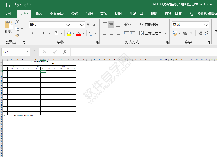This screenshot has height=157, width=217.
Task: Click the Increase Indent icon
Action: [x=133, y=33]
